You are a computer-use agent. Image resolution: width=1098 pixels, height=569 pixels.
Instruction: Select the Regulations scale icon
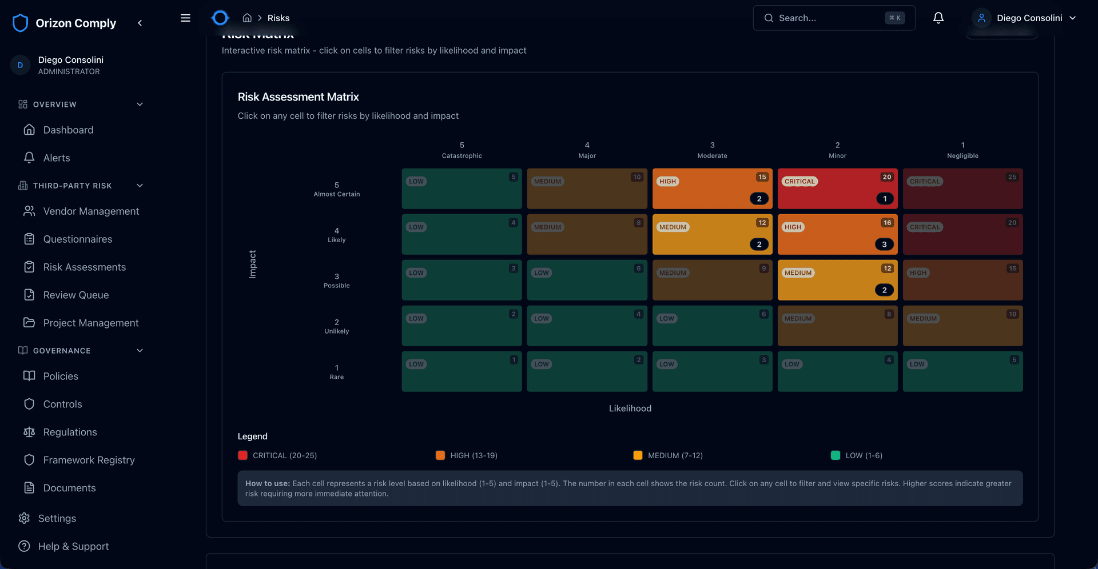[30, 432]
